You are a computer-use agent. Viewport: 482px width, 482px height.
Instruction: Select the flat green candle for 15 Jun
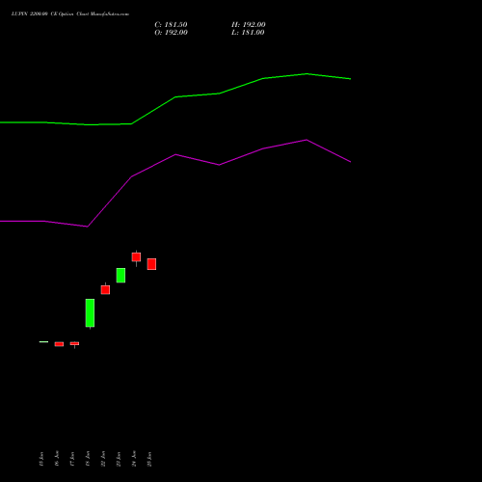pyautogui.click(x=43, y=342)
